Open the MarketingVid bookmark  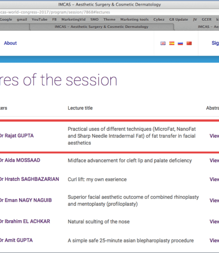pos(74,19)
